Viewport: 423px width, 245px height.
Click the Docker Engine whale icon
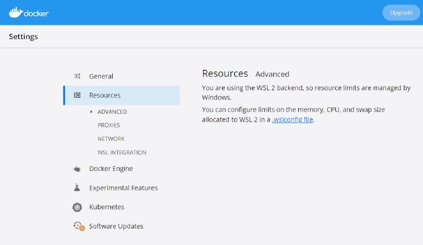point(77,169)
